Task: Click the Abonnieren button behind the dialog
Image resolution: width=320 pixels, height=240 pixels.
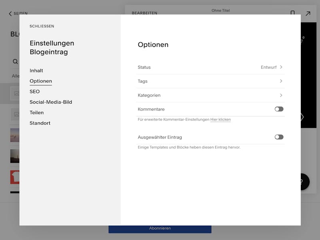Action: point(160,229)
